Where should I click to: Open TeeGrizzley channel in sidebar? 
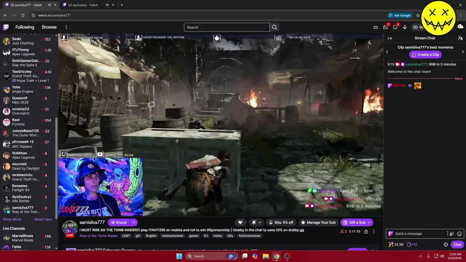29,76
